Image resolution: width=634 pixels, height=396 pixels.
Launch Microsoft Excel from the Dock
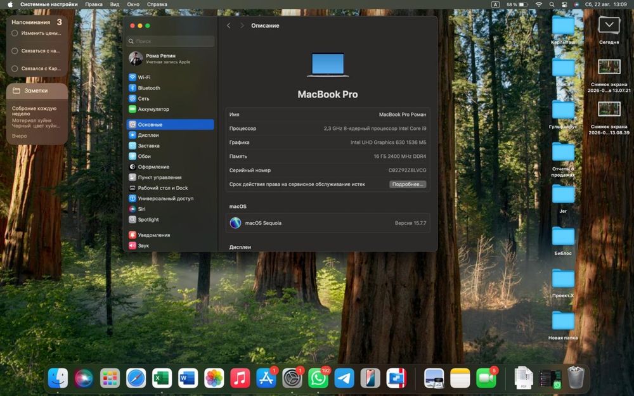(x=162, y=379)
